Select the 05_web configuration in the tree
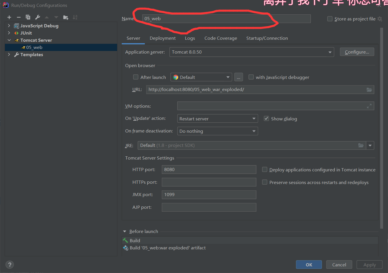The height and width of the screenshot is (273, 388). click(61, 48)
